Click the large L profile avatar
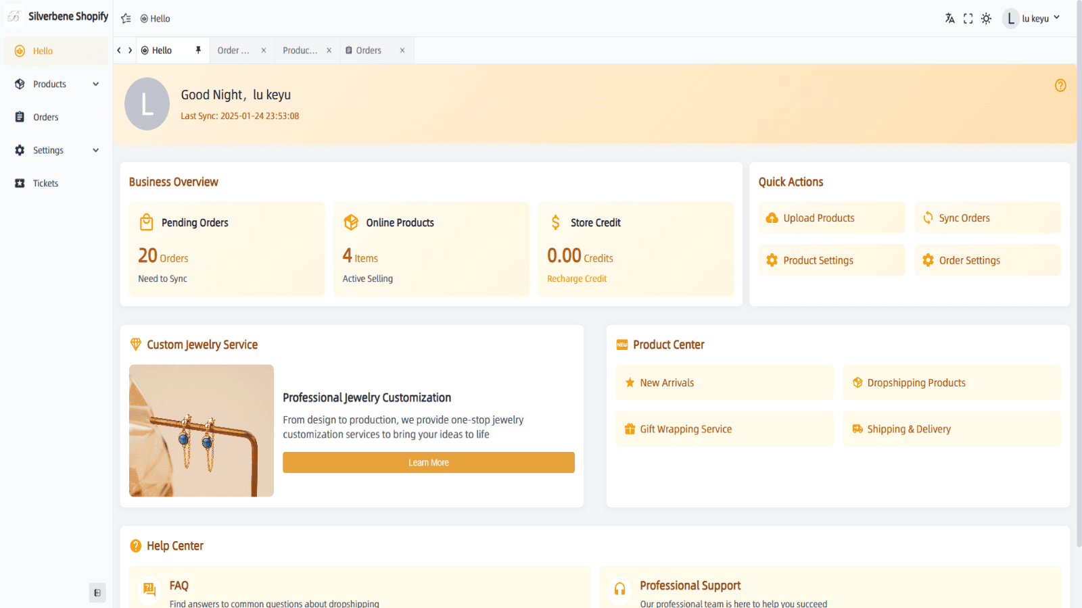The width and height of the screenshot is (1082, 608). coord(147,104)
